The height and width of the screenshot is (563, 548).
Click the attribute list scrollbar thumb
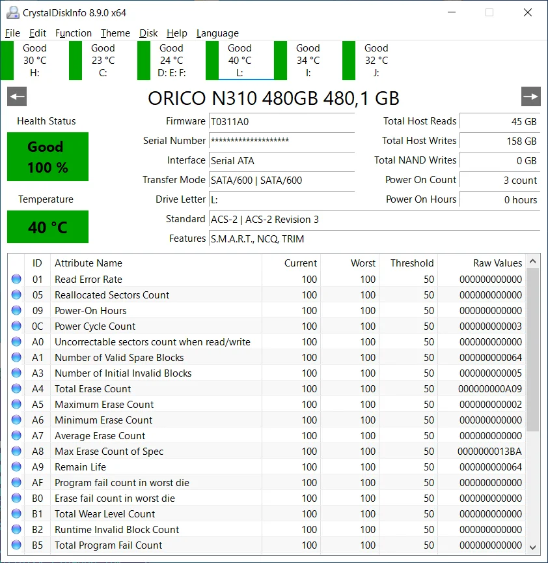coord(533,350)
